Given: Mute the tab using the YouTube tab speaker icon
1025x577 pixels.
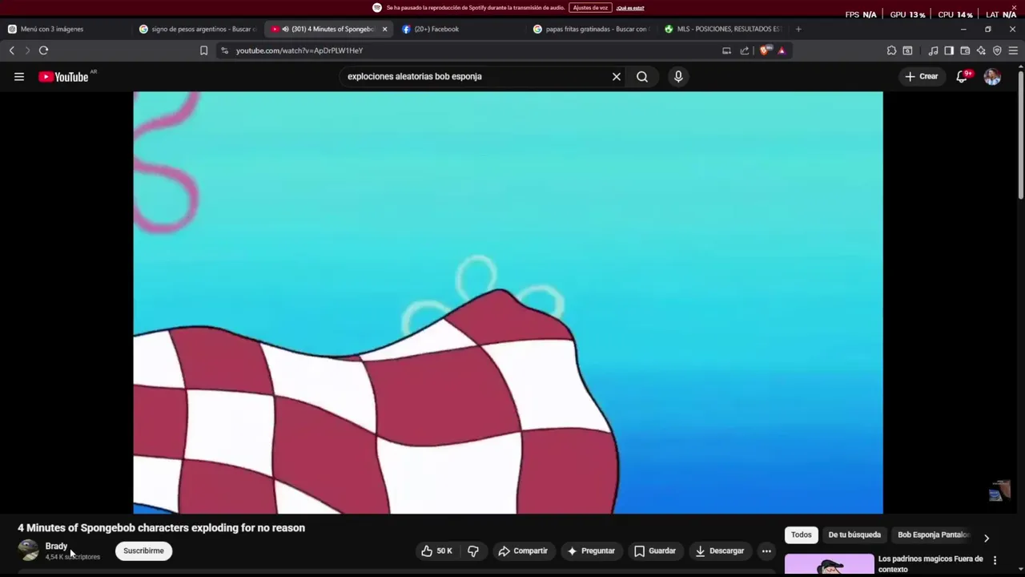Looking at the screenshot, I should pos(285,29).
